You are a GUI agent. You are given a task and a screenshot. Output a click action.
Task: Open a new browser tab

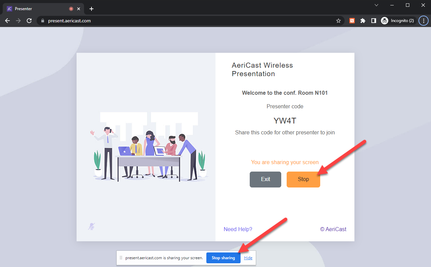[91, 9]
